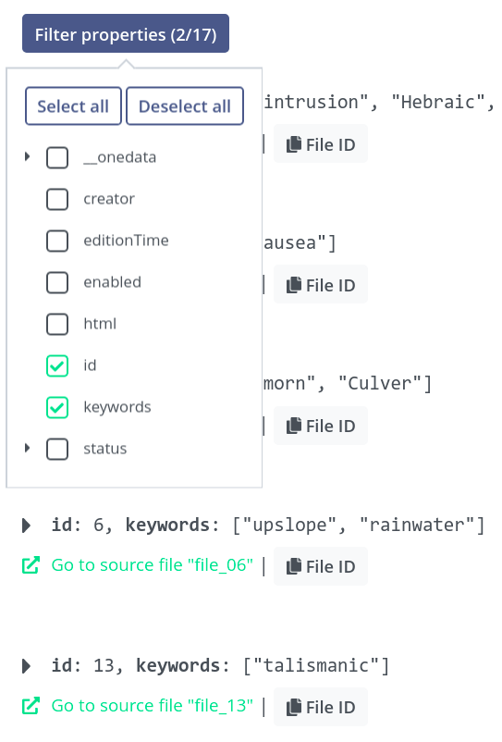Click external link icon for file_13

31,706
